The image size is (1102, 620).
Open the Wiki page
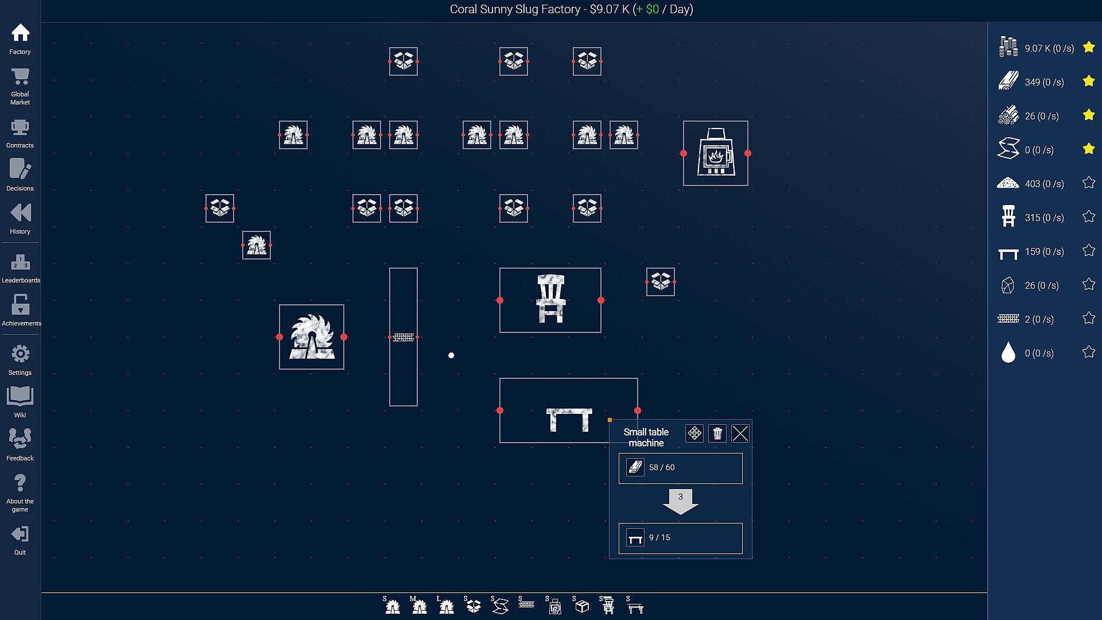[x=20, y=402]
